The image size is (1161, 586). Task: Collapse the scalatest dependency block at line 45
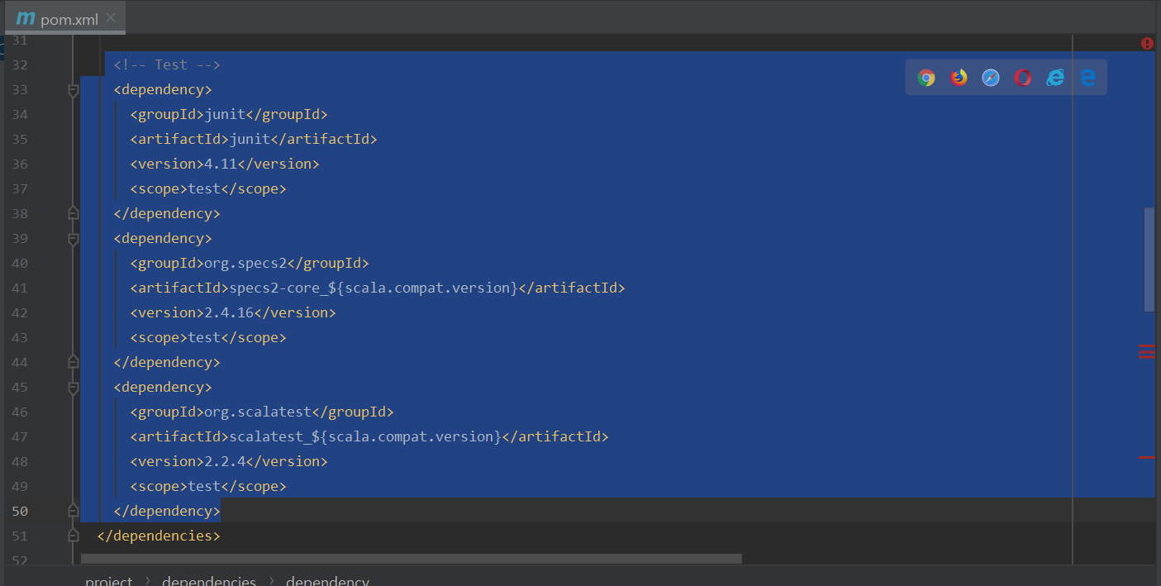click(73, 388)
